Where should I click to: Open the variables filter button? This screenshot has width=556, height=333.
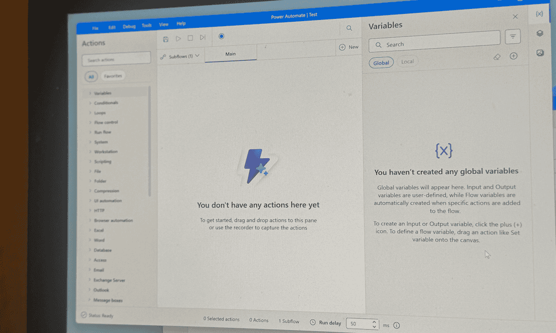point(513,37)
